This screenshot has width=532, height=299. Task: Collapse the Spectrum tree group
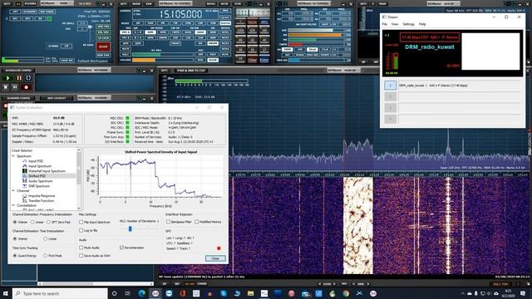tap(13, 156)
